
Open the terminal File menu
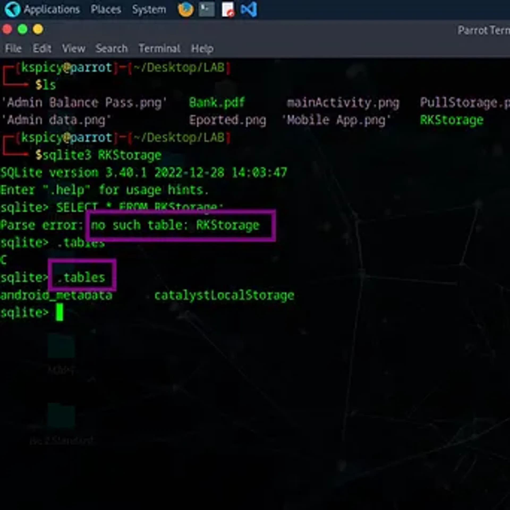[x=13, y=49]
